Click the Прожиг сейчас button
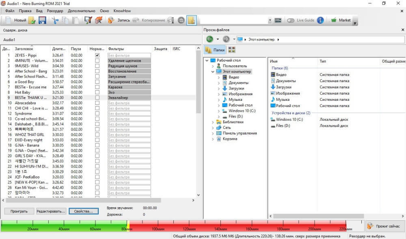The image size is (406, 239). [x=384, y=226]
